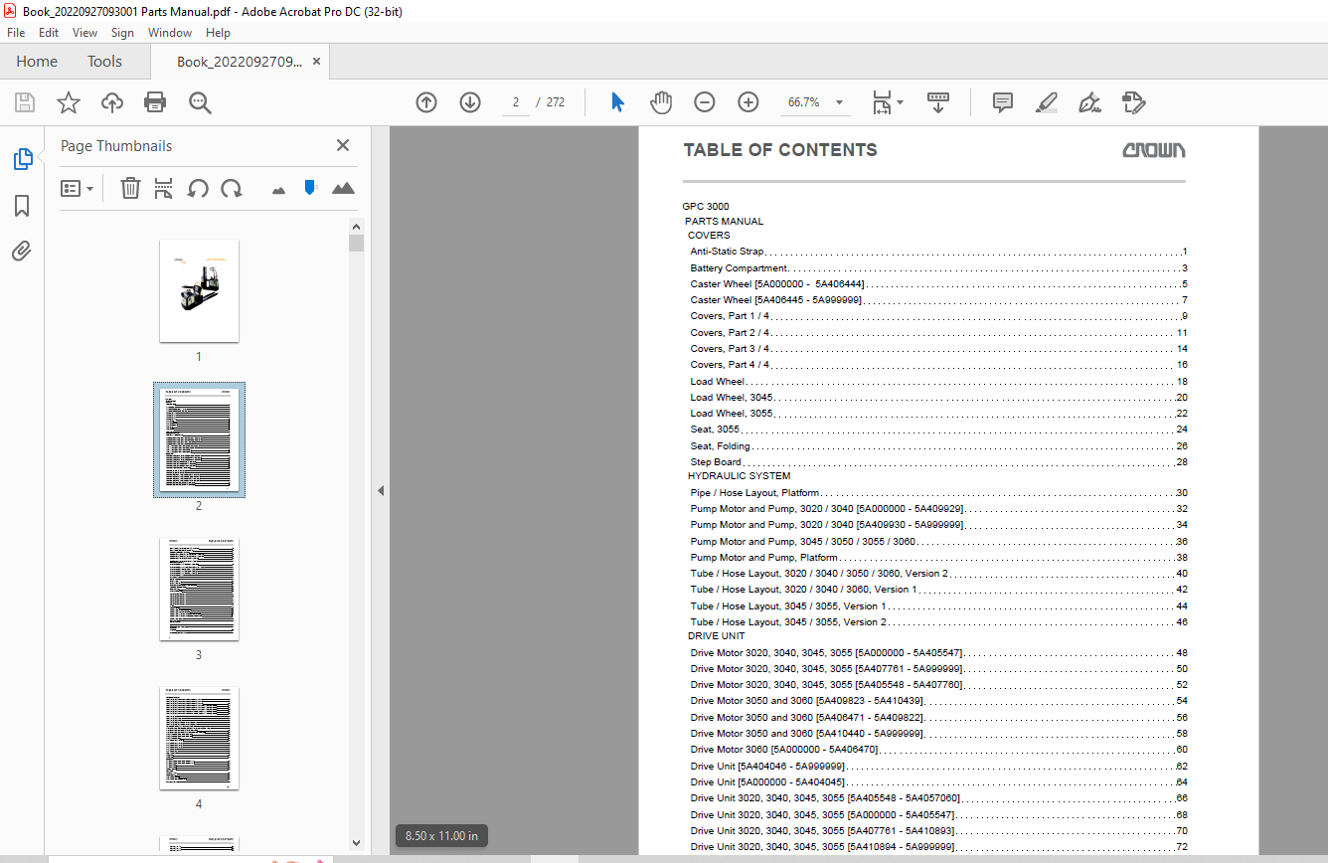Delete selected page with trash icon
This screenshot has height=863, width=1328.
(130, 188)
